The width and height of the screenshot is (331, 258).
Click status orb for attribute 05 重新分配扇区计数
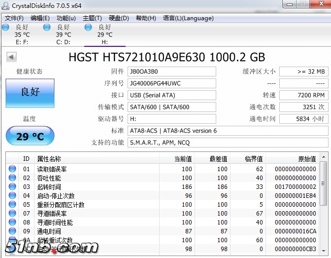(12, 205)
